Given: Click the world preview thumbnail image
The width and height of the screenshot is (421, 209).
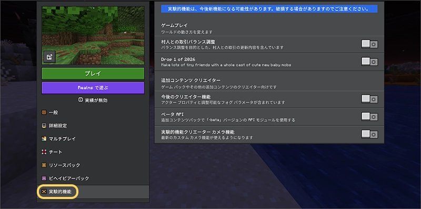Looking at the screenshot, I should (x=93, y=35).
